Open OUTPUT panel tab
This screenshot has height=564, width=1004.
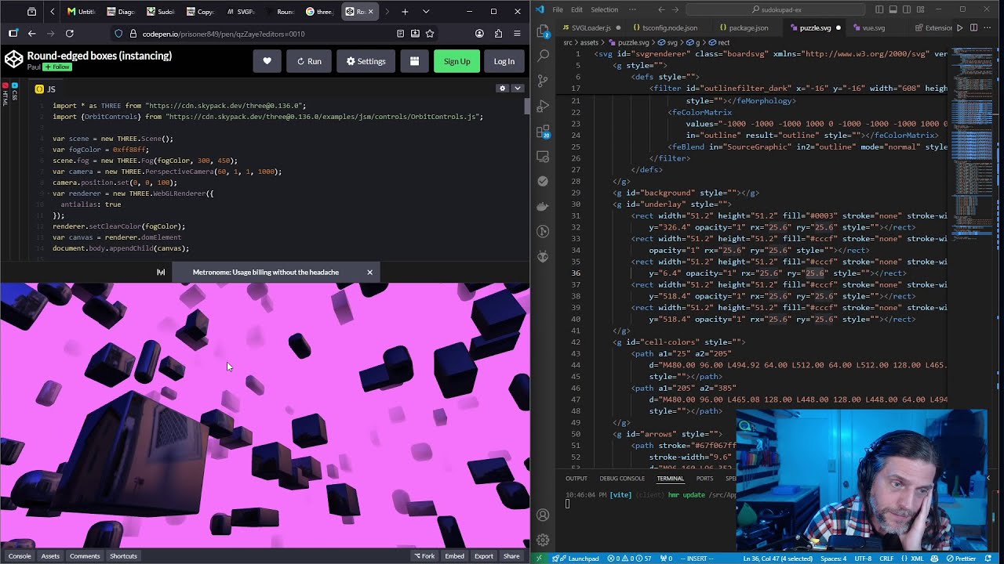[x=577, y=478]
